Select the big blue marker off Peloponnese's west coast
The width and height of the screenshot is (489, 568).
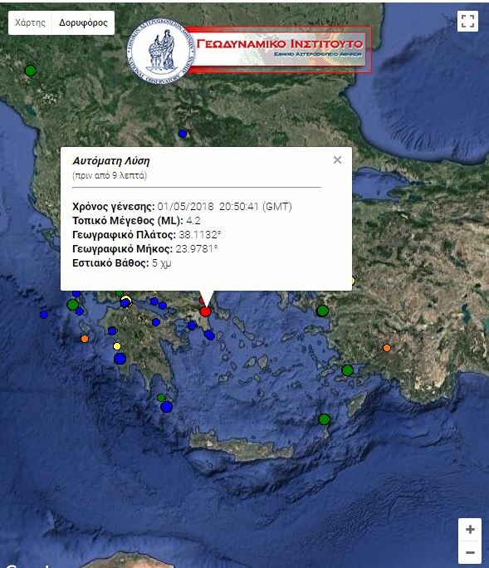click(x=120, y=359)
